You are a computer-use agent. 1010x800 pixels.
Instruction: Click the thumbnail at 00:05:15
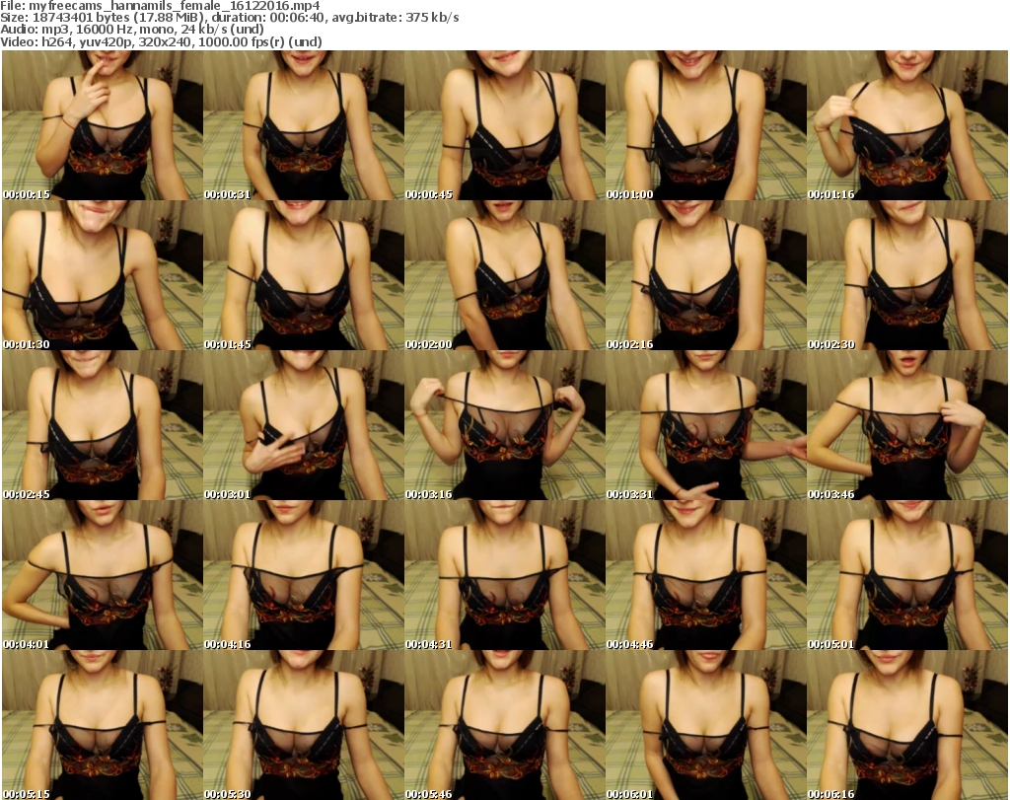tap(103, 725)
